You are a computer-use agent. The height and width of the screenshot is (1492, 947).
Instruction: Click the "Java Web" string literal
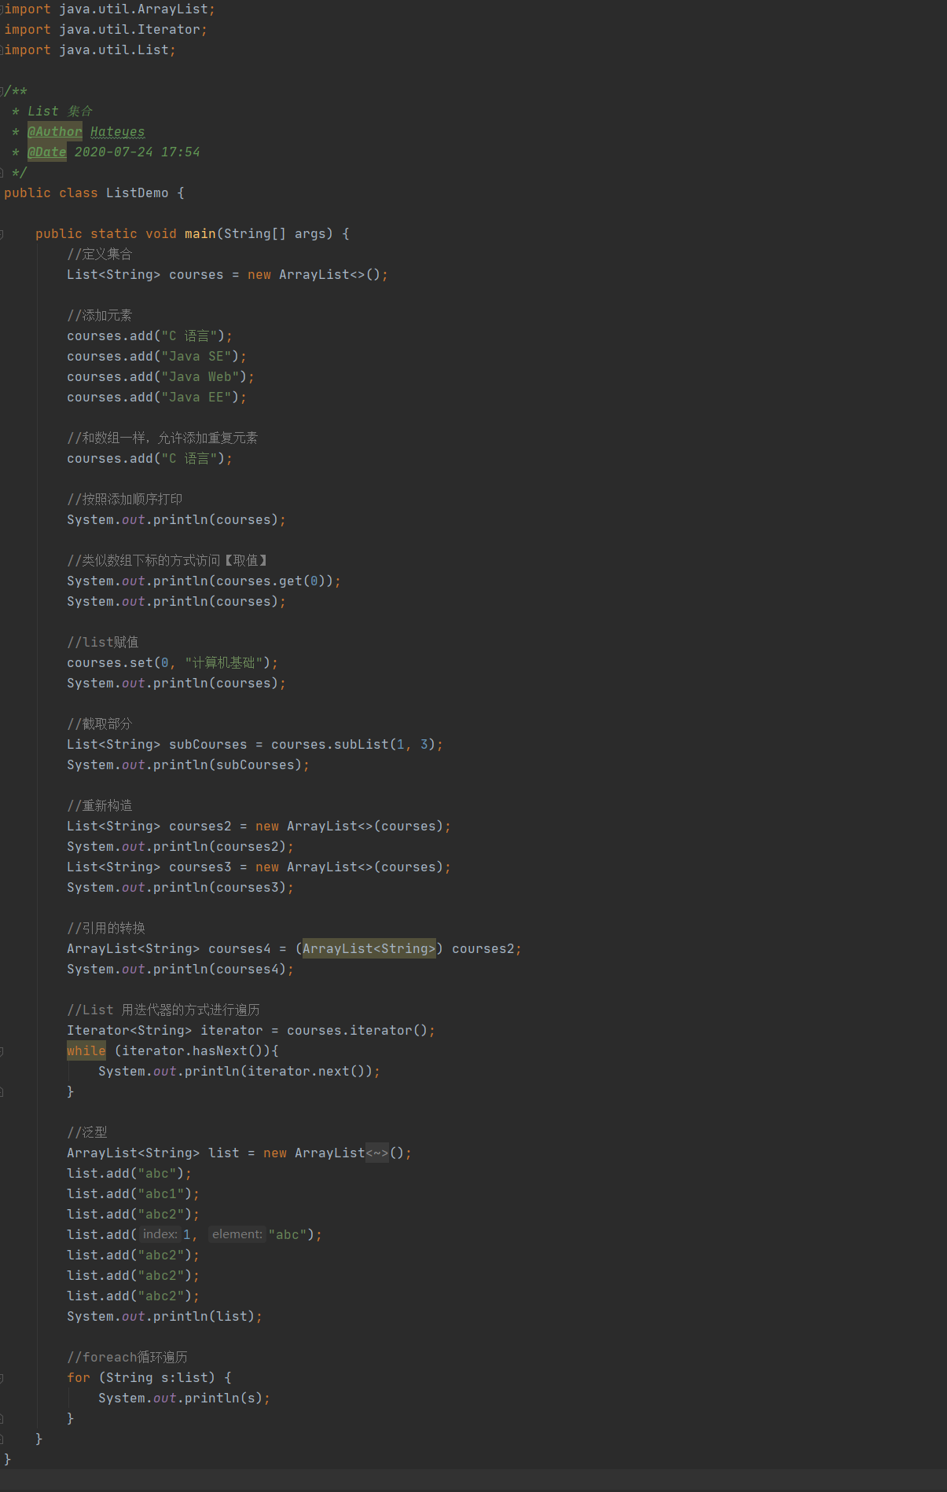click(200, 377)
